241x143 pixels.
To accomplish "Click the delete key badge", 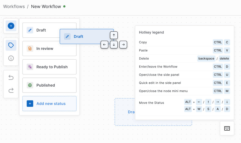I will point(224,59).
